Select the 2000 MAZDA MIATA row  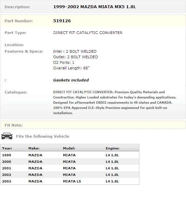click(x=70, y=162)
